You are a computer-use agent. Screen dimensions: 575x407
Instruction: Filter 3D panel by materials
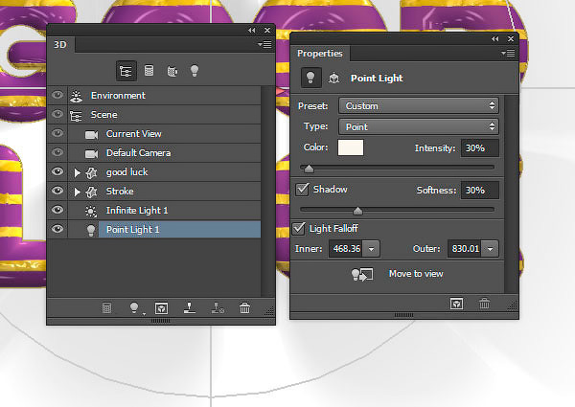(172, 71)
